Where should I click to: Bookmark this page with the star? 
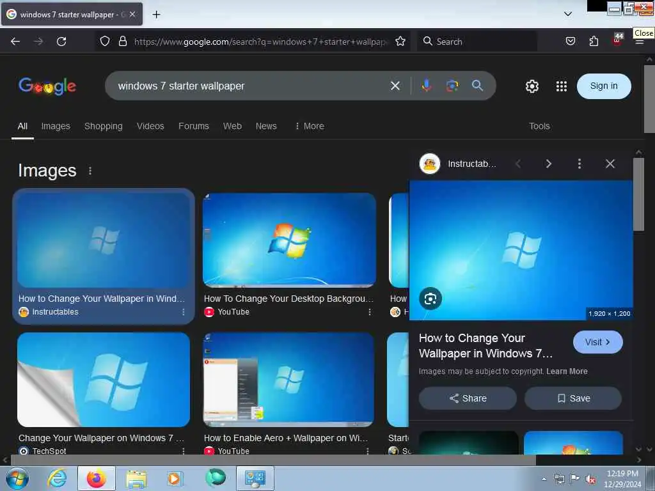click(x=400, y=41)
